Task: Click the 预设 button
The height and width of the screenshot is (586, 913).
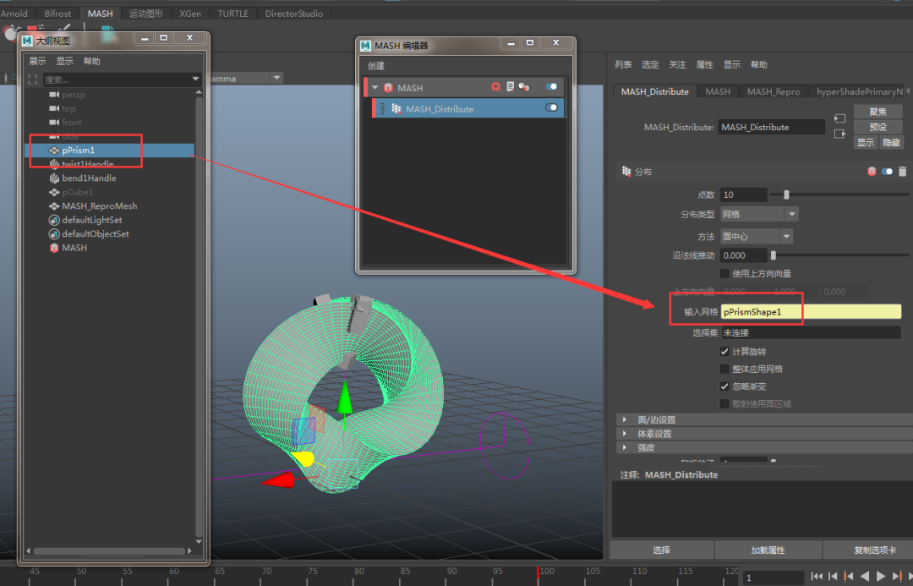Action: coord(877,127)
